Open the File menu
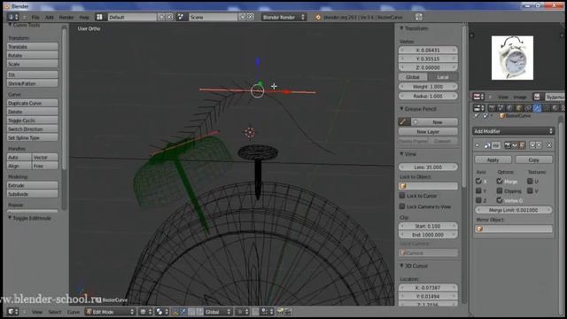This screenshot has width=567, height=319. pyautogui.click(x=35, y=17)
